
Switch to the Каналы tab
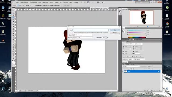click(127, 64)
